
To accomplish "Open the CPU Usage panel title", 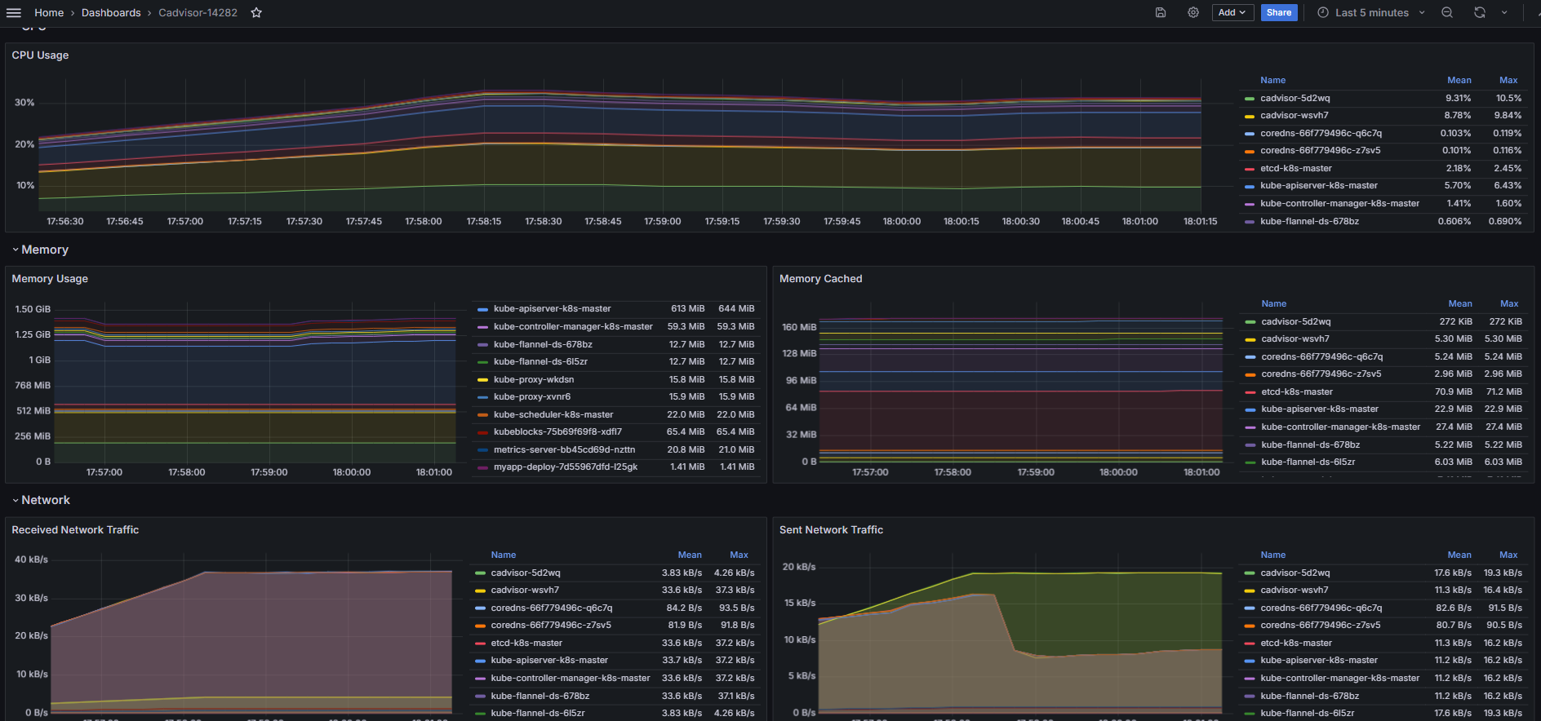I will pos(40,55).
